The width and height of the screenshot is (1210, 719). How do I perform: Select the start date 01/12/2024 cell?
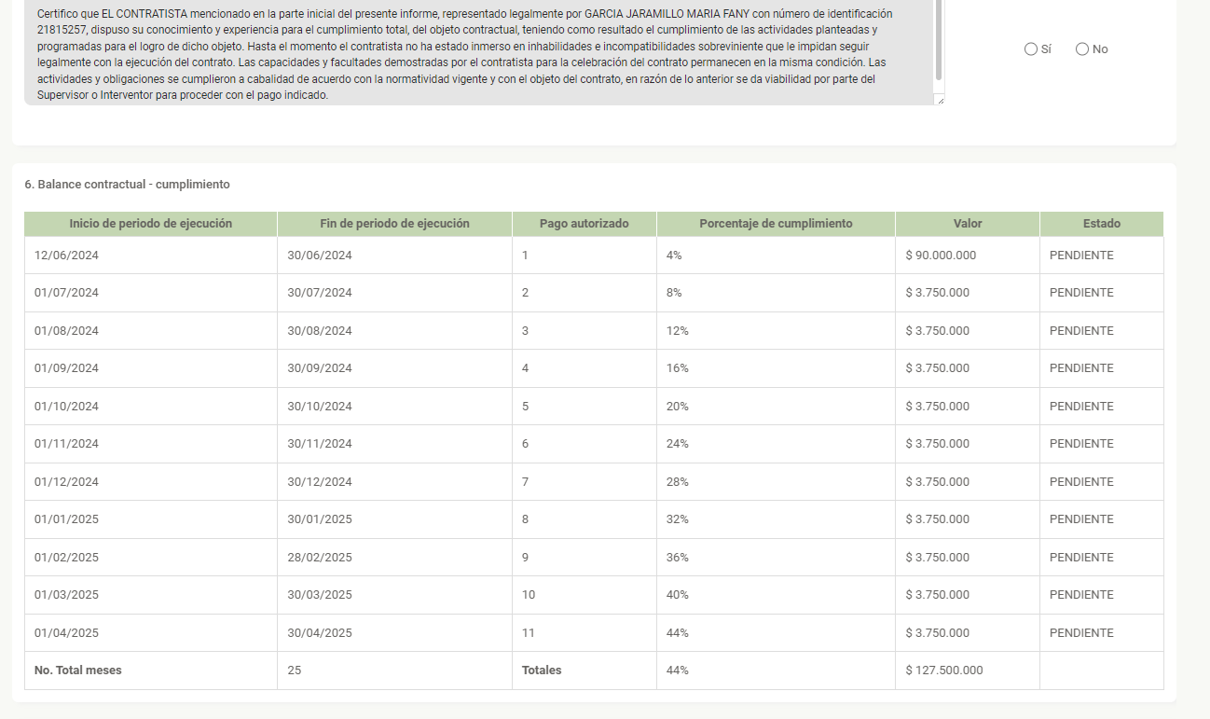[151, 482]
